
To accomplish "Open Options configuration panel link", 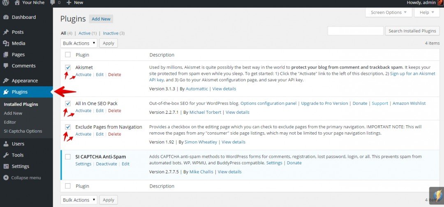I will [x=268, y=103].
